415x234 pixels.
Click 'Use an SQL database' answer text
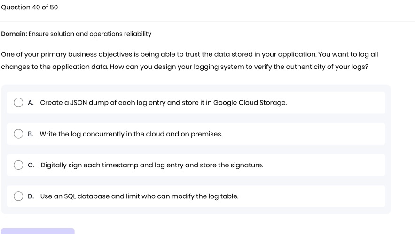click(x=139, y=196)
